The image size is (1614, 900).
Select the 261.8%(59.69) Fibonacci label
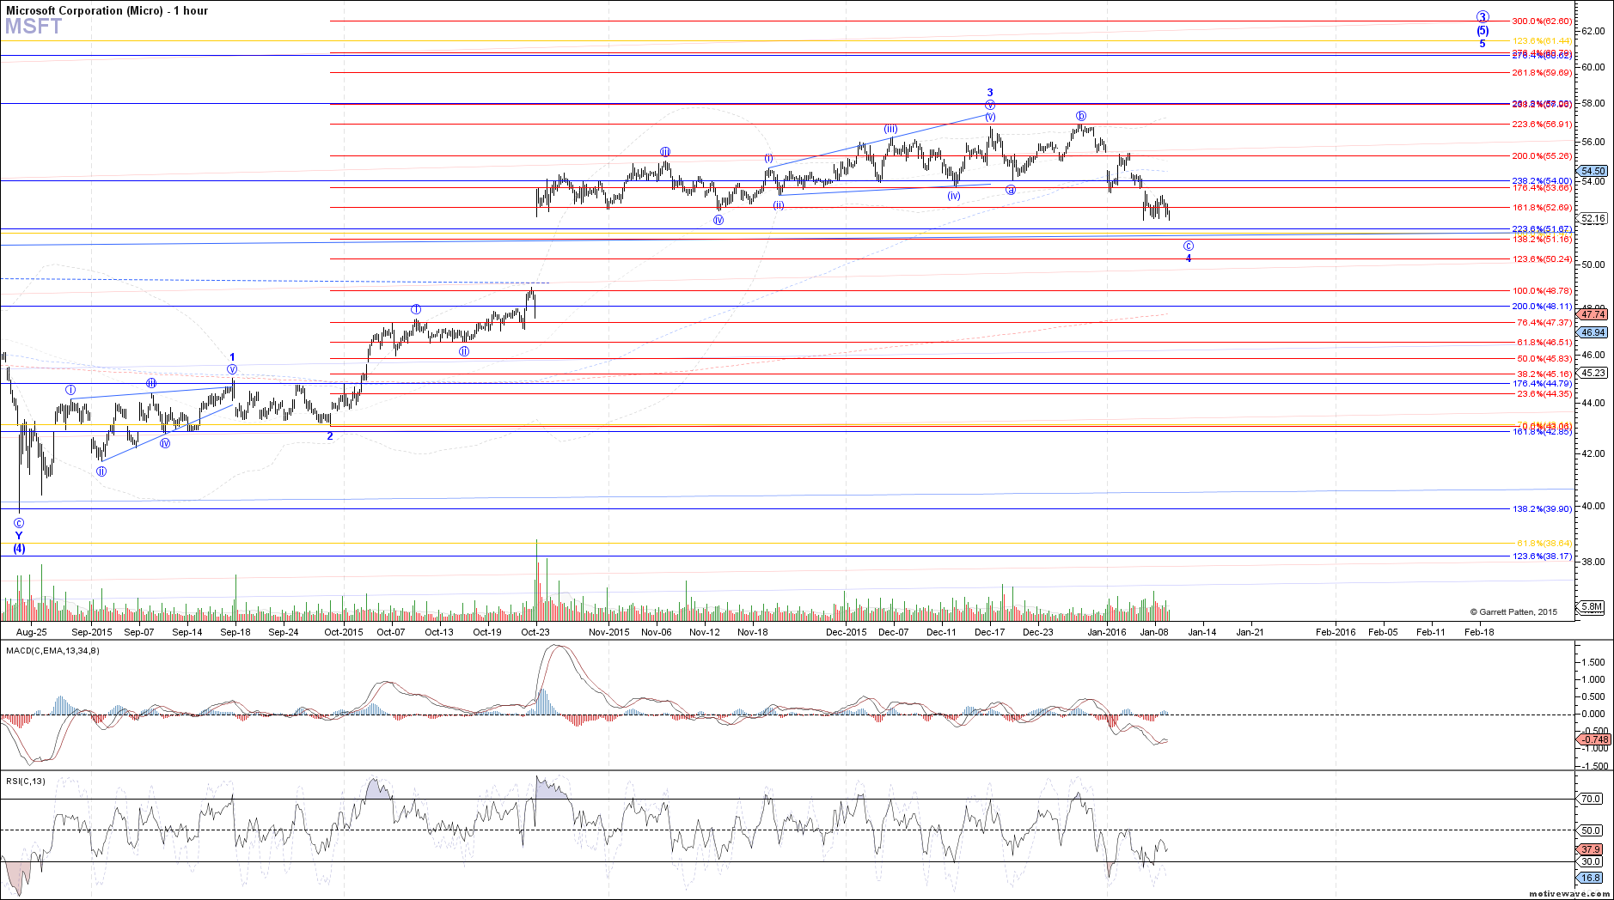[x=1542, y=72]
